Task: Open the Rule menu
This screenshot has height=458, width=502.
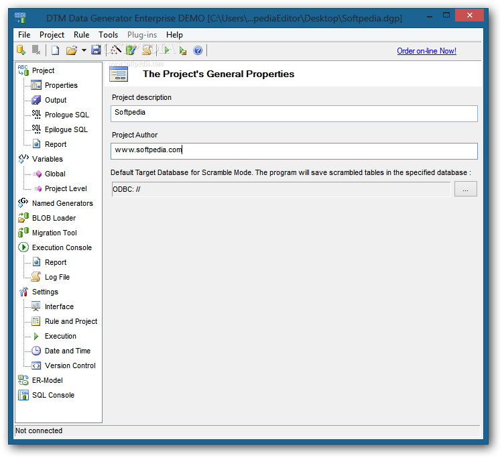Action: (81, 35)
